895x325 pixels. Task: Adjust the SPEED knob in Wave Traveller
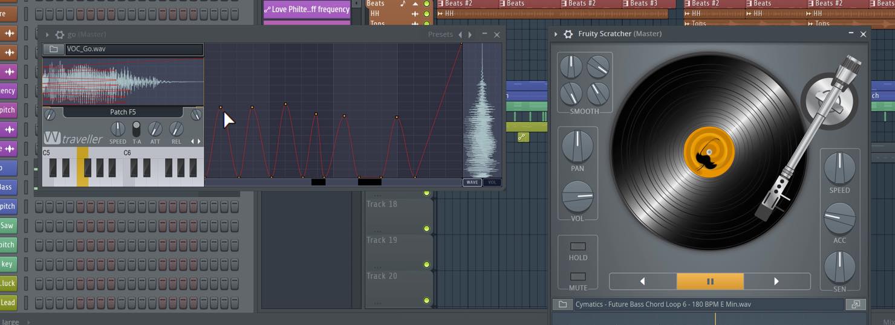118,129
